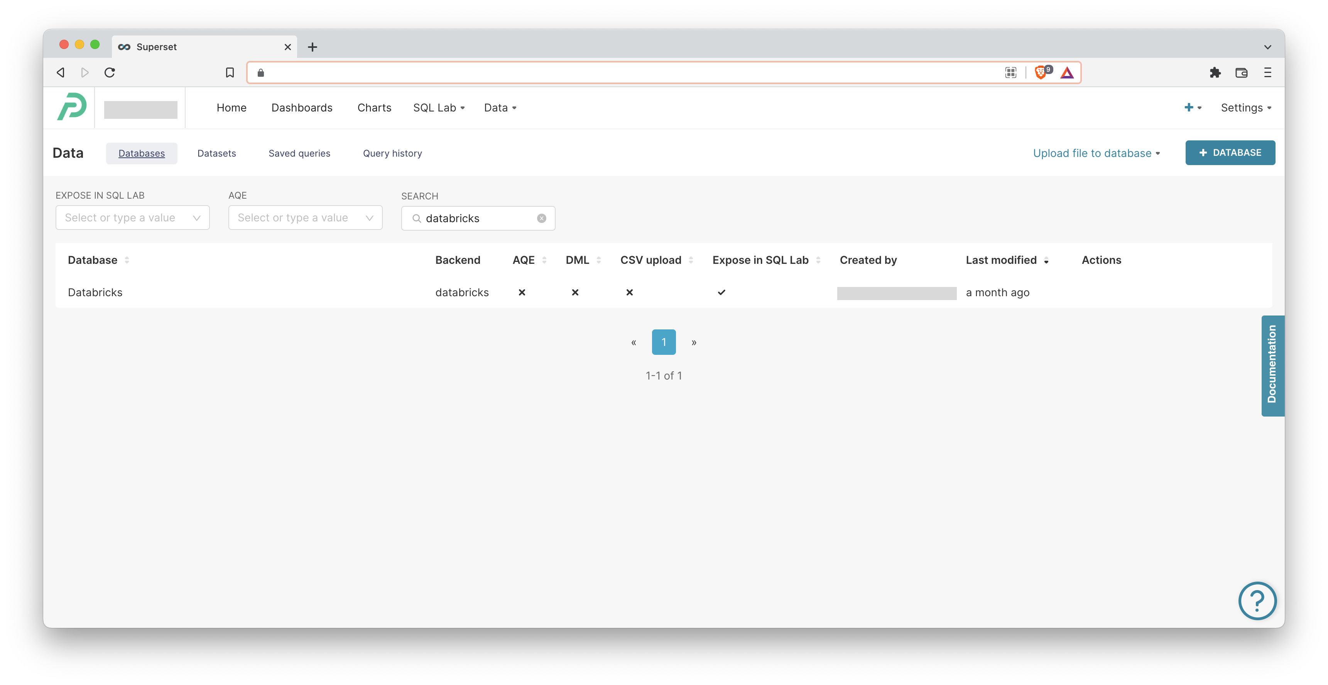The width and height of the screenshot is (1328, 685).
Task: Switch to the Datasets tab
Action: click(216, 154)
